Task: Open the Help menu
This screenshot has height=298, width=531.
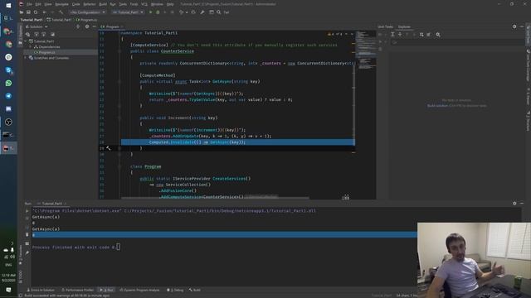Action: pyautogui.click(x=170, y=4)
